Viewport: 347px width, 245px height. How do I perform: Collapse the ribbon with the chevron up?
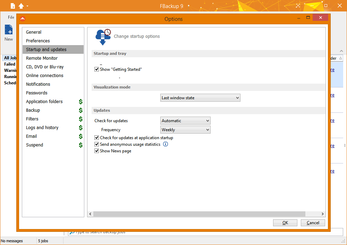click(341, 51)
